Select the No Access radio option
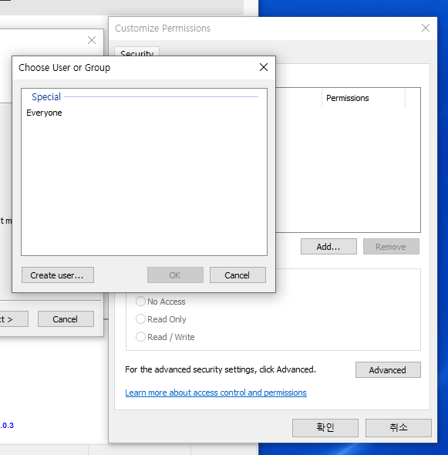The height and width of the screenshot is (455, 448). click(x=160, y=302)
